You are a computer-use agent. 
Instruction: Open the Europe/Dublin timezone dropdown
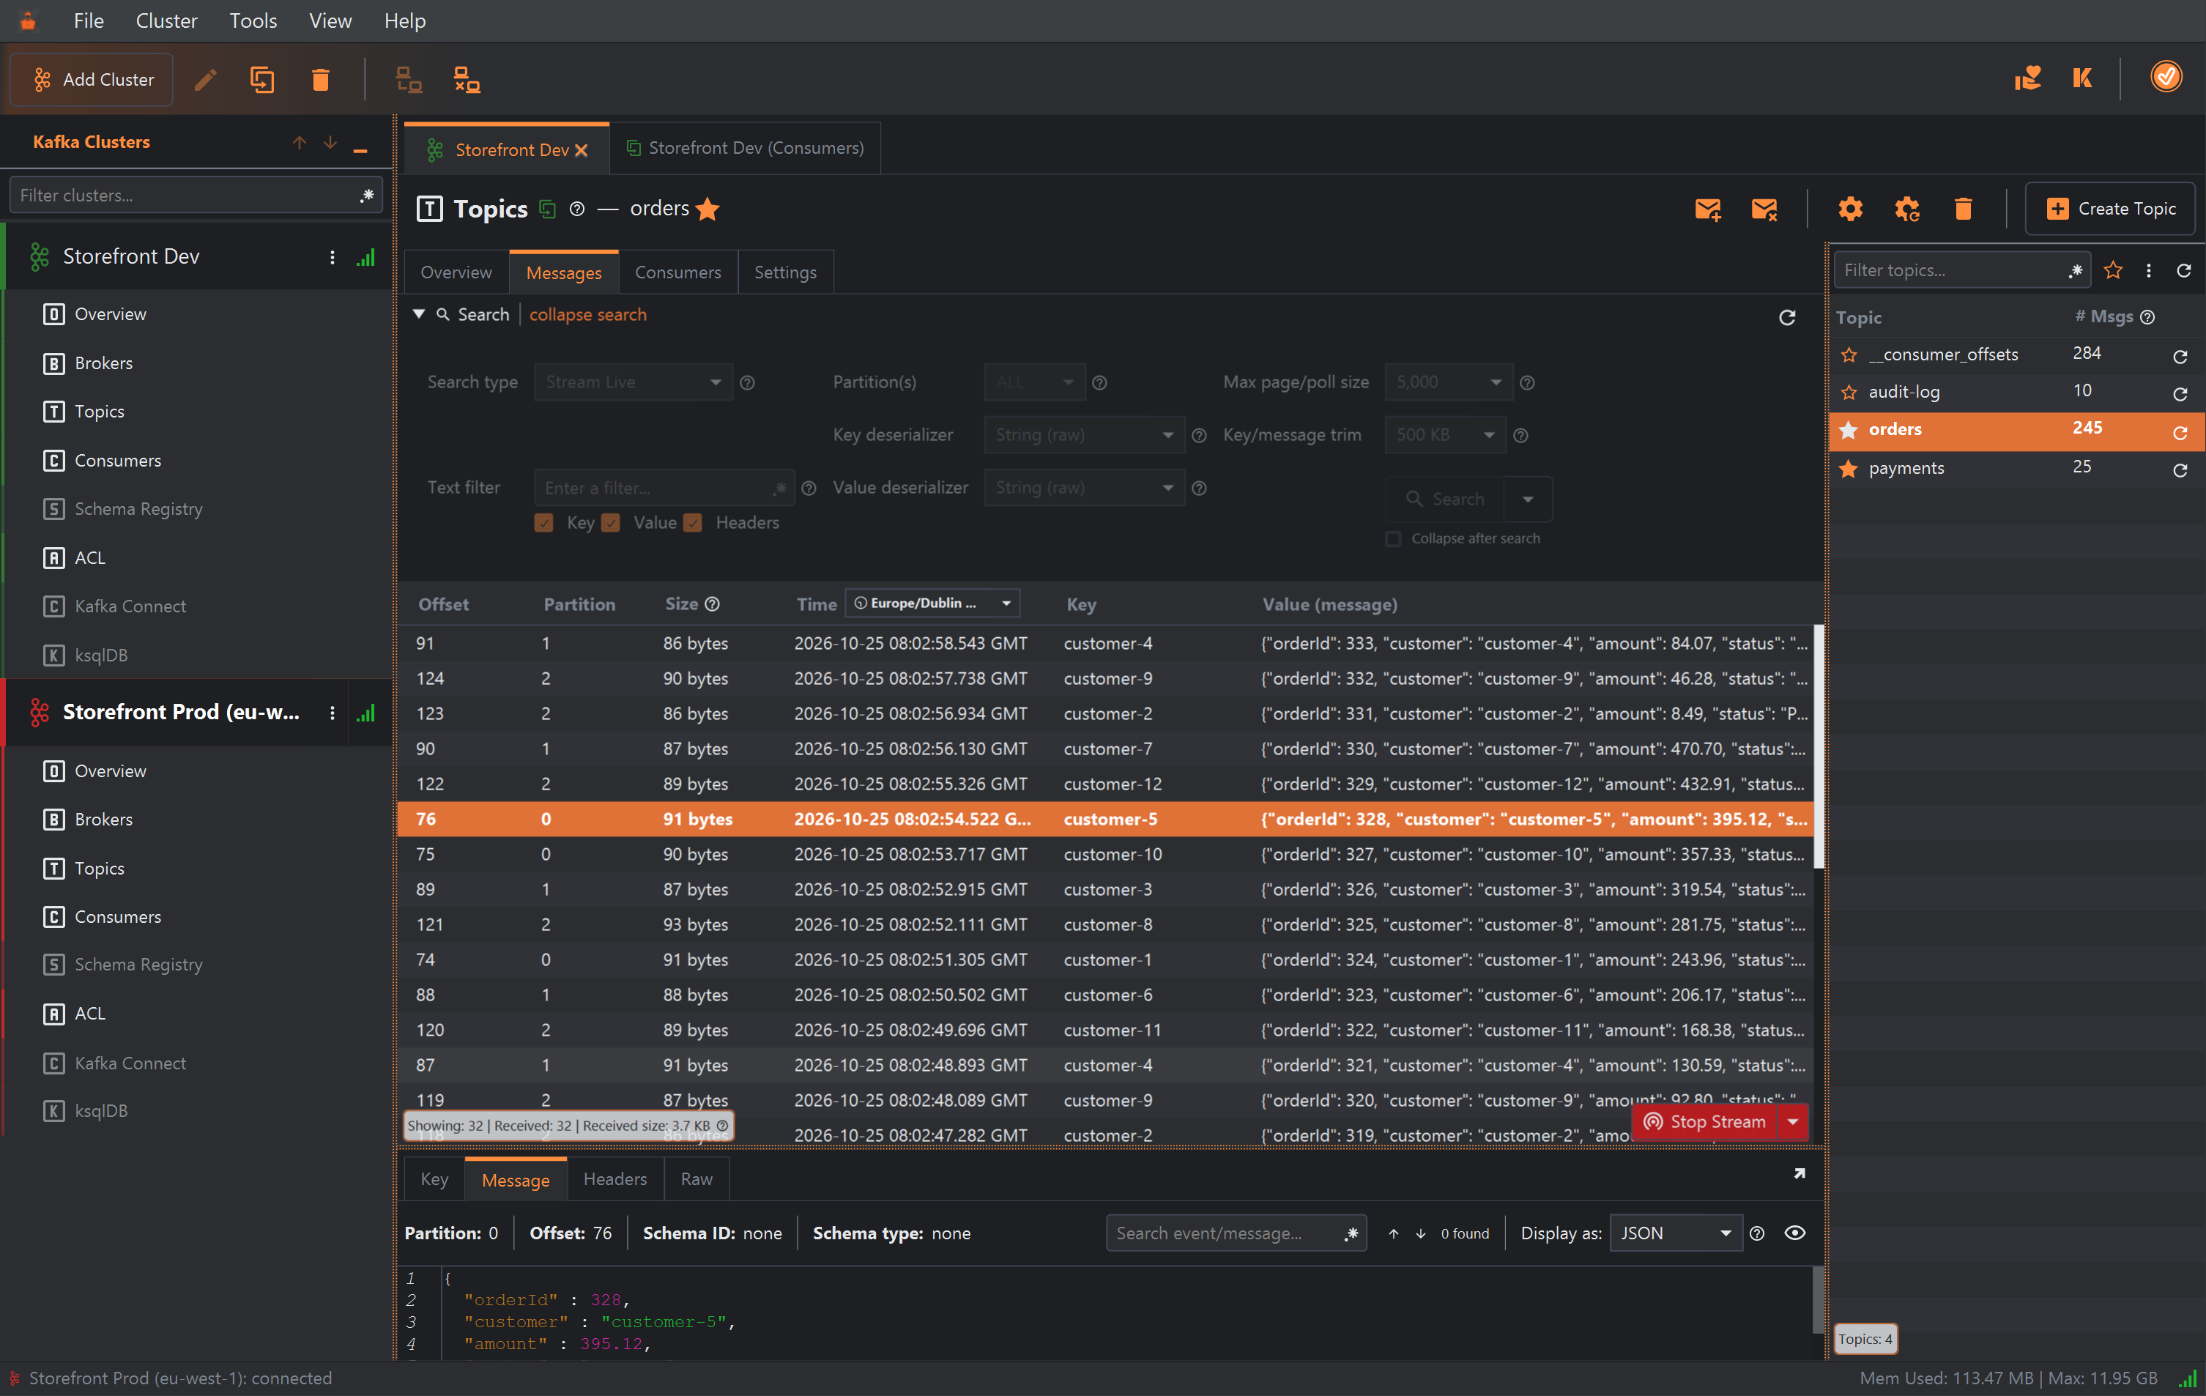[932, 603]
